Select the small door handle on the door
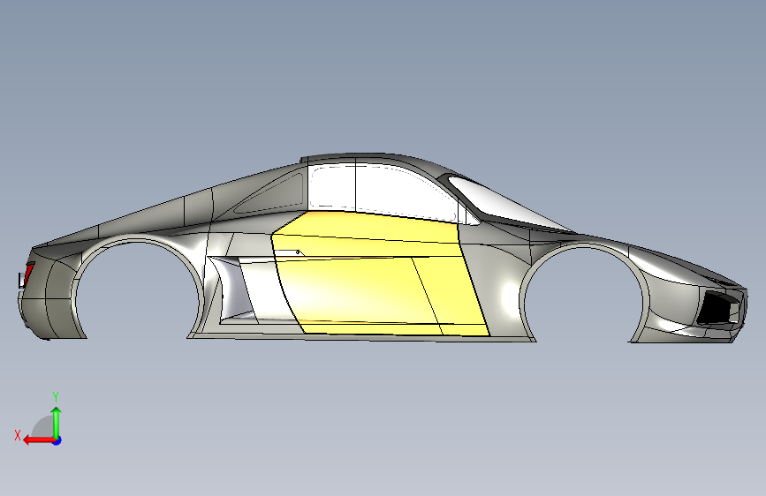Viewport: 766px width, 496px height. 289,253
